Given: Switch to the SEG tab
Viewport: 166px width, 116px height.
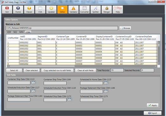Looking at the screenshot, I should (15, 32).
